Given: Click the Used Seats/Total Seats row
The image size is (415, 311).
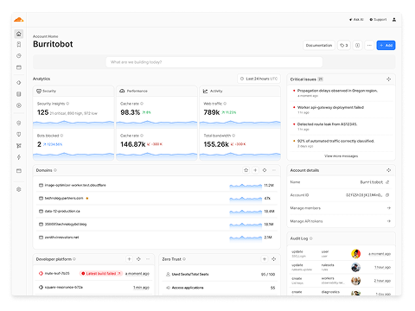Looking at the screenshot, I should click(220, 274).
